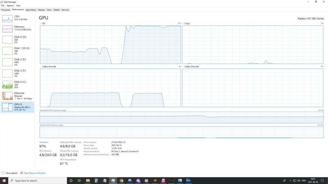328x184 pixels.
Task: Open the headphones app in taskbar
Action: (172, 180)
